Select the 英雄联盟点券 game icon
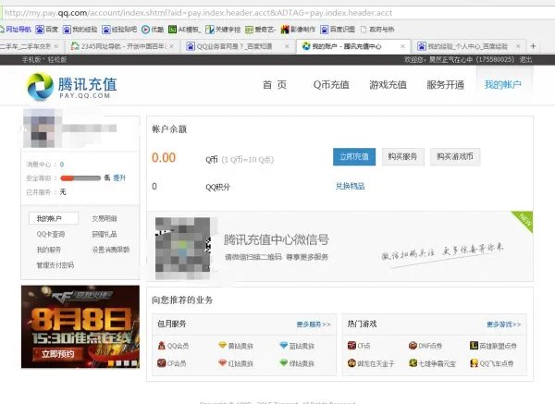This screenshot has width=555, height=404. 474,345
